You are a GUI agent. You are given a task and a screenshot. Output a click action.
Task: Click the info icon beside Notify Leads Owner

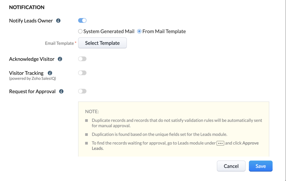tap(58, 21)
